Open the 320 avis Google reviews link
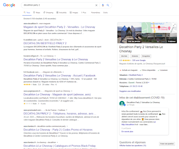 point(139,60)
